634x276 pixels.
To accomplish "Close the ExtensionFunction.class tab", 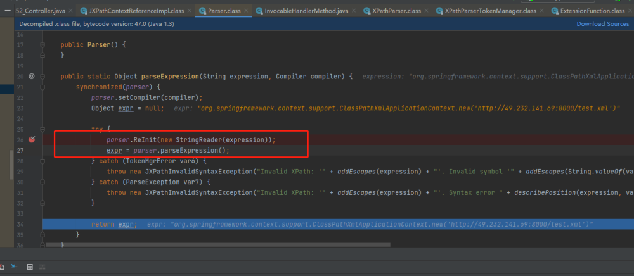I will coord(629,11).
